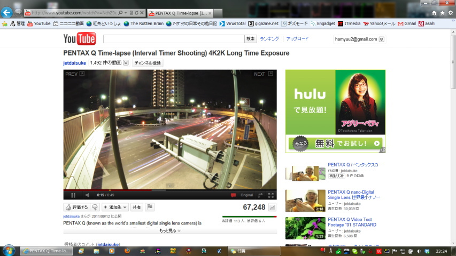Viewport: 456px width, 256px height.
Task: Open the address bar autocomplete dropdown arrow
Action: pos(126,13)
